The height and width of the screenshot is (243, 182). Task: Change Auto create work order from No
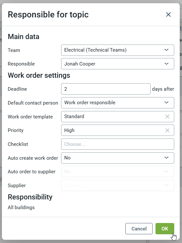[118, 158]
